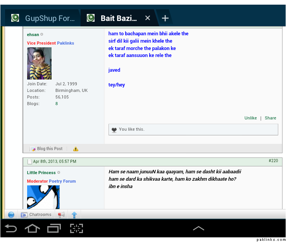Open ehsan's profile avatar image
This screenshot has height=242, width=286.
click(x=39, y=63)
